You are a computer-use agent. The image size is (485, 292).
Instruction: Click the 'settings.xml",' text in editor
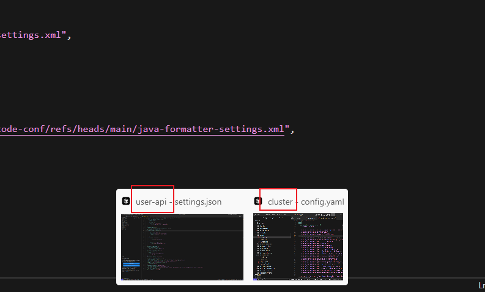[35, 35]
